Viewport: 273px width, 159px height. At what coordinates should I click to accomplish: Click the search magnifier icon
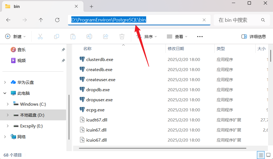coord(263,20)
